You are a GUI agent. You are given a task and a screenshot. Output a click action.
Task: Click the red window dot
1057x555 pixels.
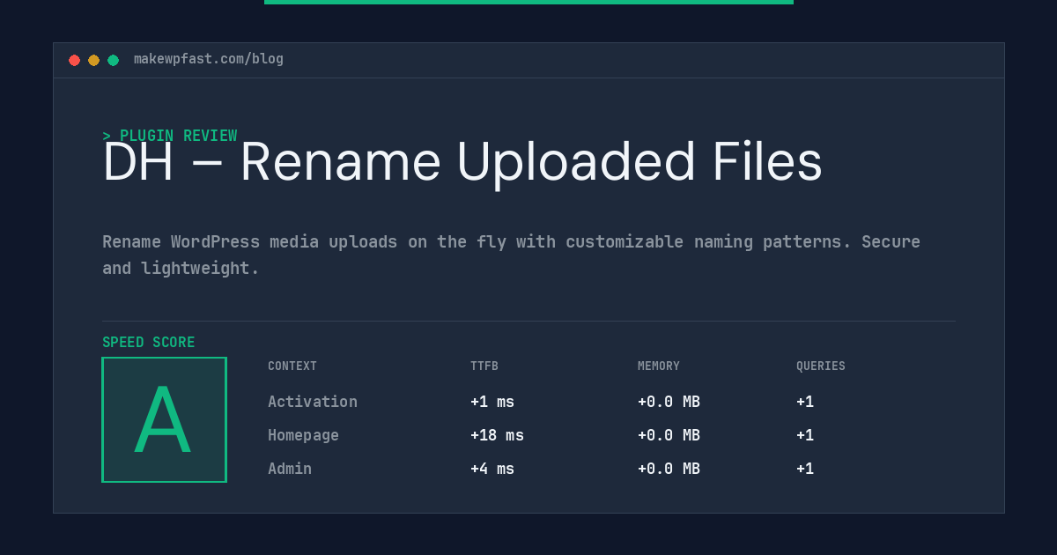[74, 60]
